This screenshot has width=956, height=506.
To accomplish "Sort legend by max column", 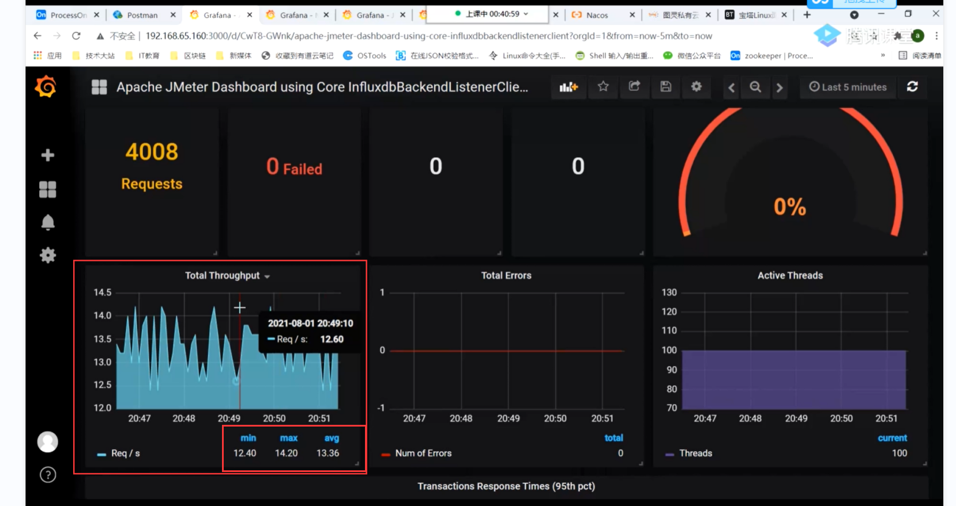I will 289,438.
